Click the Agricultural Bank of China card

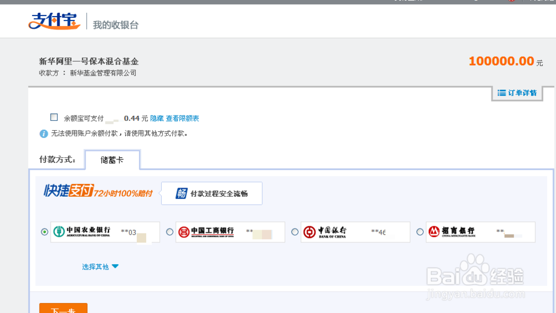pyautogui.click(x=105, y=232)
